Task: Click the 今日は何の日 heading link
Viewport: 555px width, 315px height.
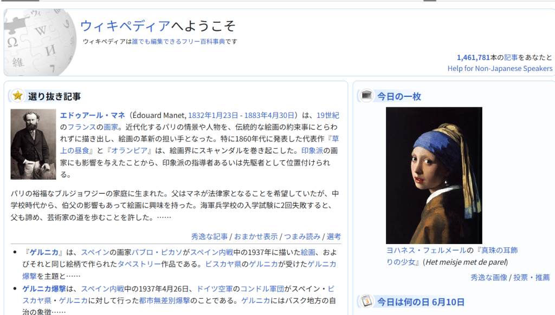Action: point(402,302)
